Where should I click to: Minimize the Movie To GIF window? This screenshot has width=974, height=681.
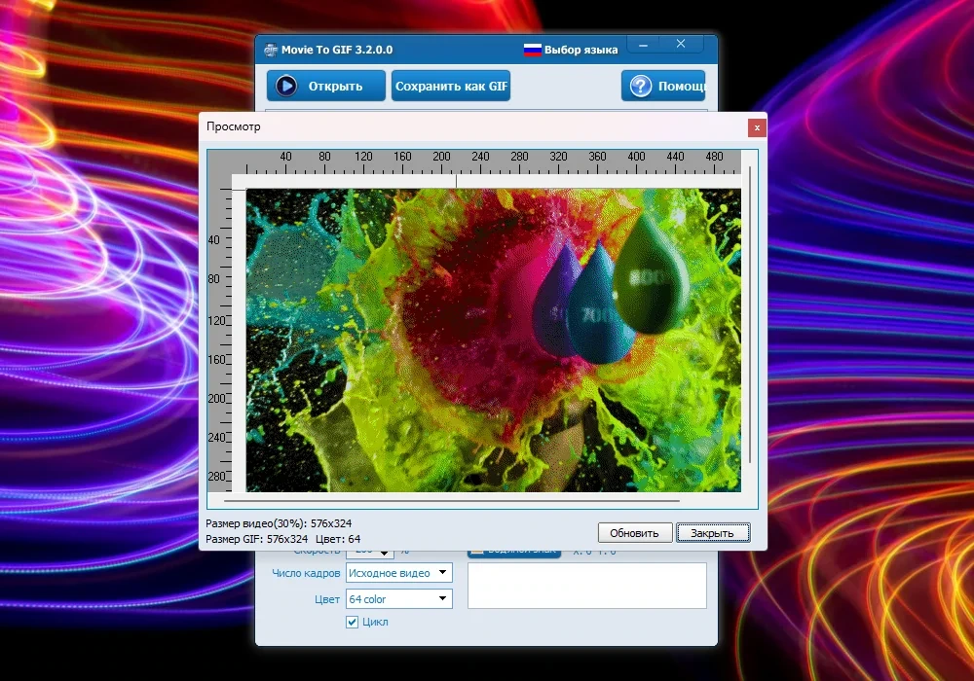pos(644,45)
